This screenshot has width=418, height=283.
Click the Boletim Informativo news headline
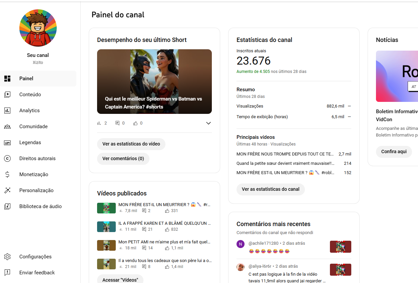[397, 116]
